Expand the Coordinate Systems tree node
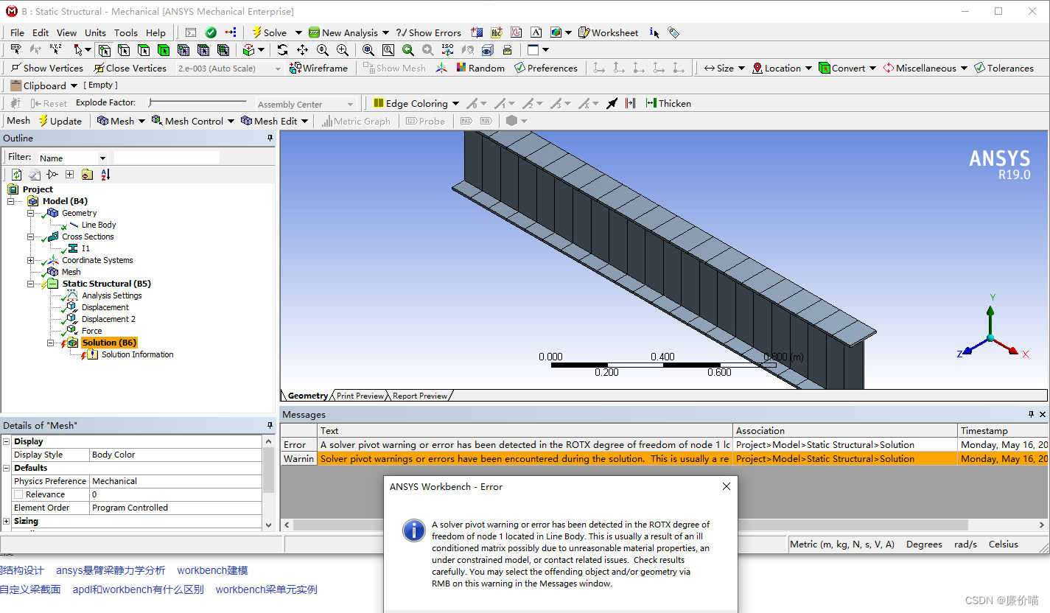This screenshot has height=613, width=1050. 31,260
